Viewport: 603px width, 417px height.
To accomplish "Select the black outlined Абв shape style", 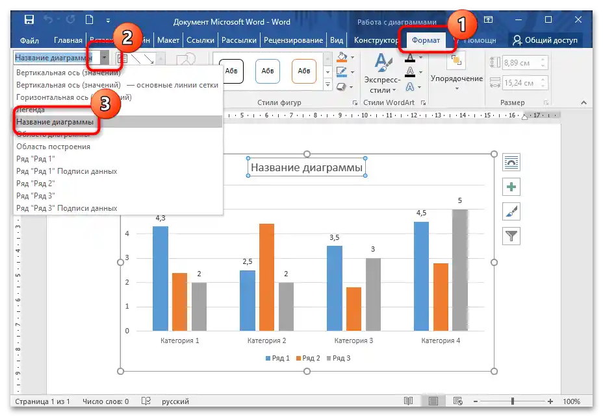I will pos(231,71).
